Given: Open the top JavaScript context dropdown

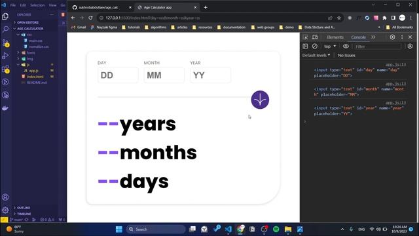Looking at the screenshot, I should click(330, 47).
